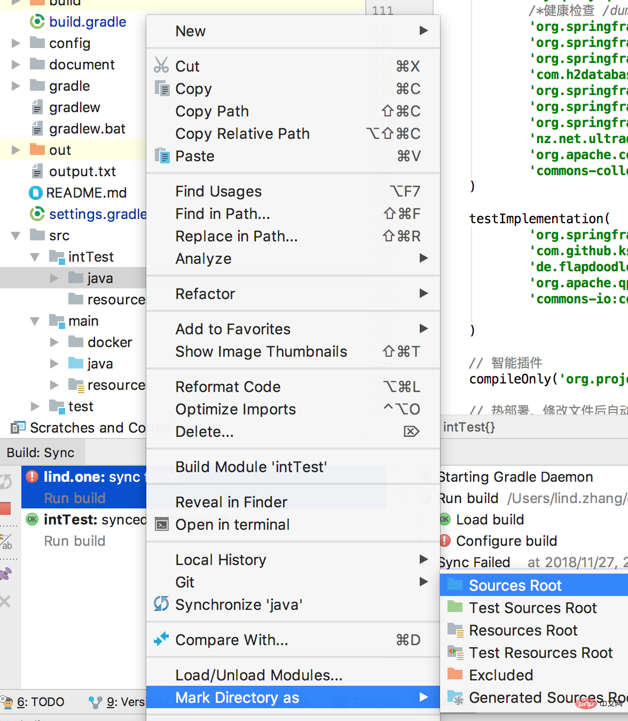Click the Version Control branch icon
The image size is (628, 721).
(96, 702)
